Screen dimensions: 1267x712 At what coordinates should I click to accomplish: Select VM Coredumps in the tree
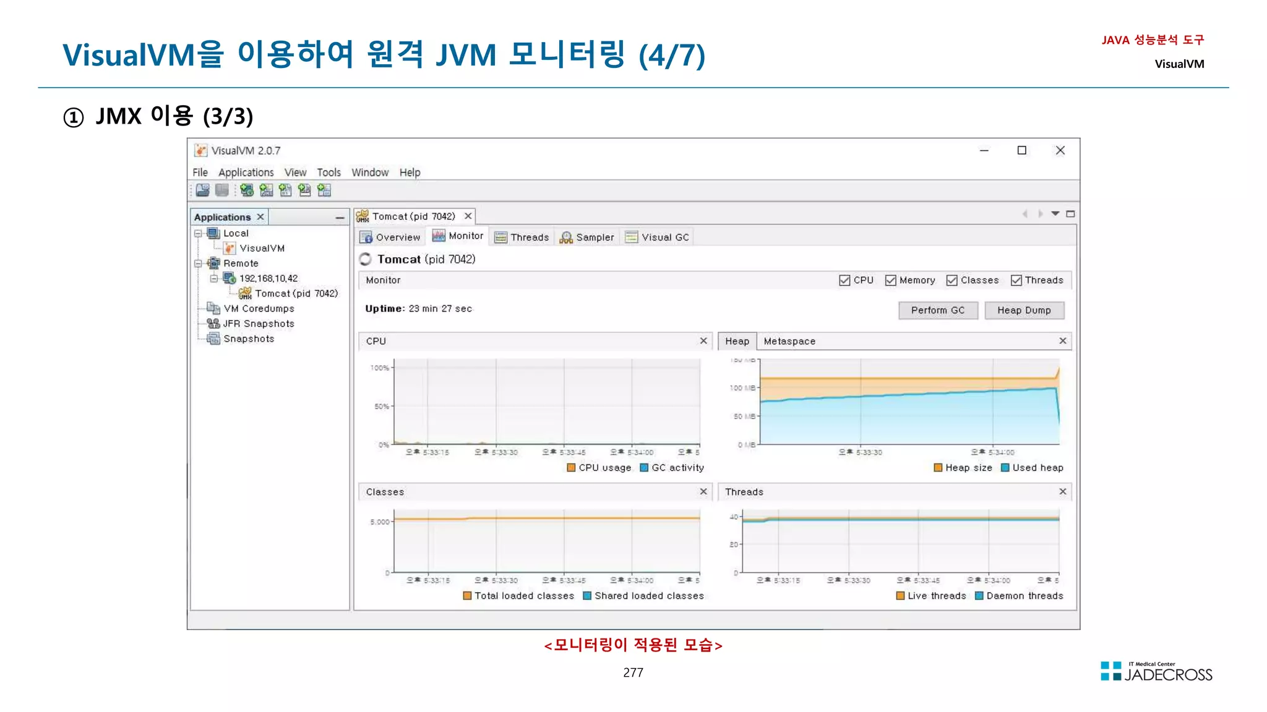click(x=259, y=308)
